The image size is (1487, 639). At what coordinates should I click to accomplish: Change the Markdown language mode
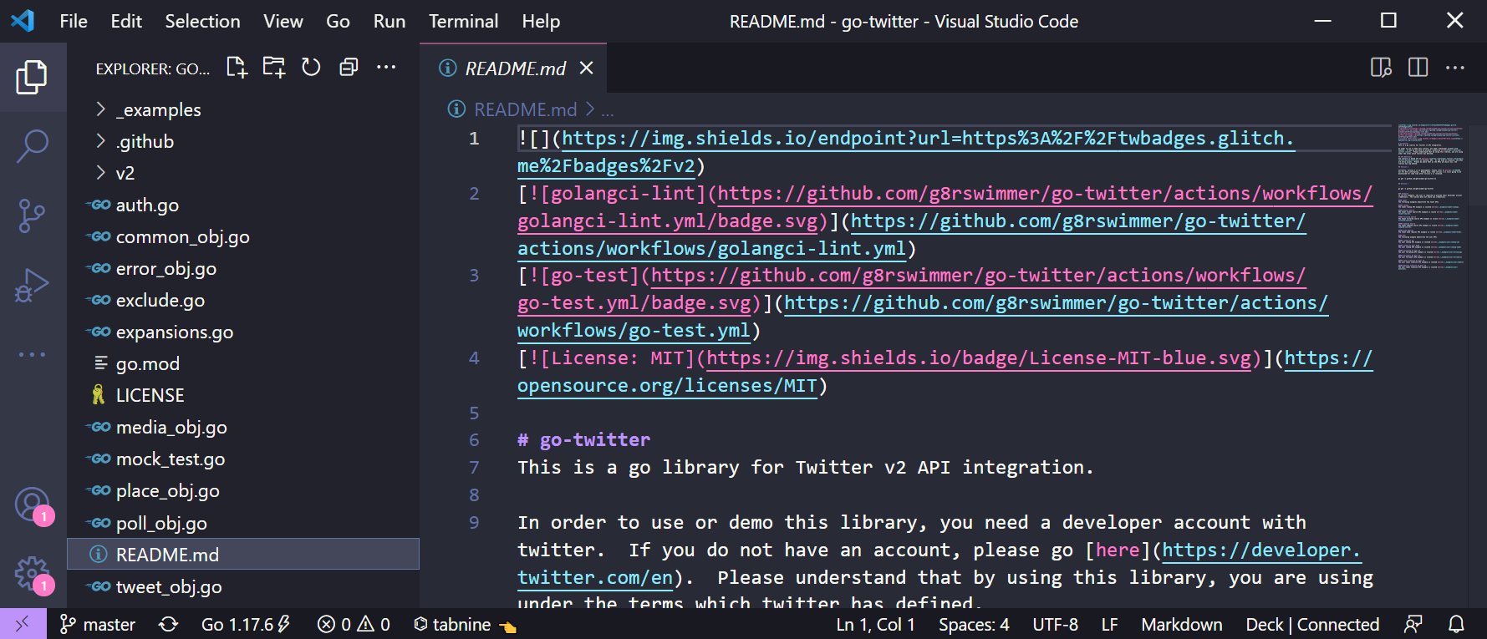point(1181,624)
